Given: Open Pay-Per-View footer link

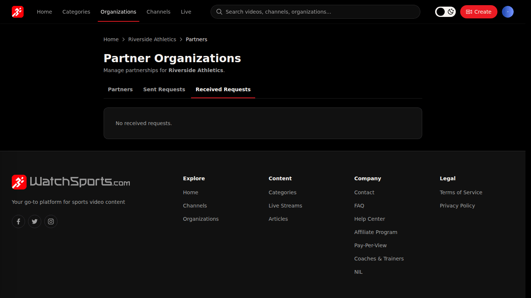Looking at the screenshot, I should point(371,245).
